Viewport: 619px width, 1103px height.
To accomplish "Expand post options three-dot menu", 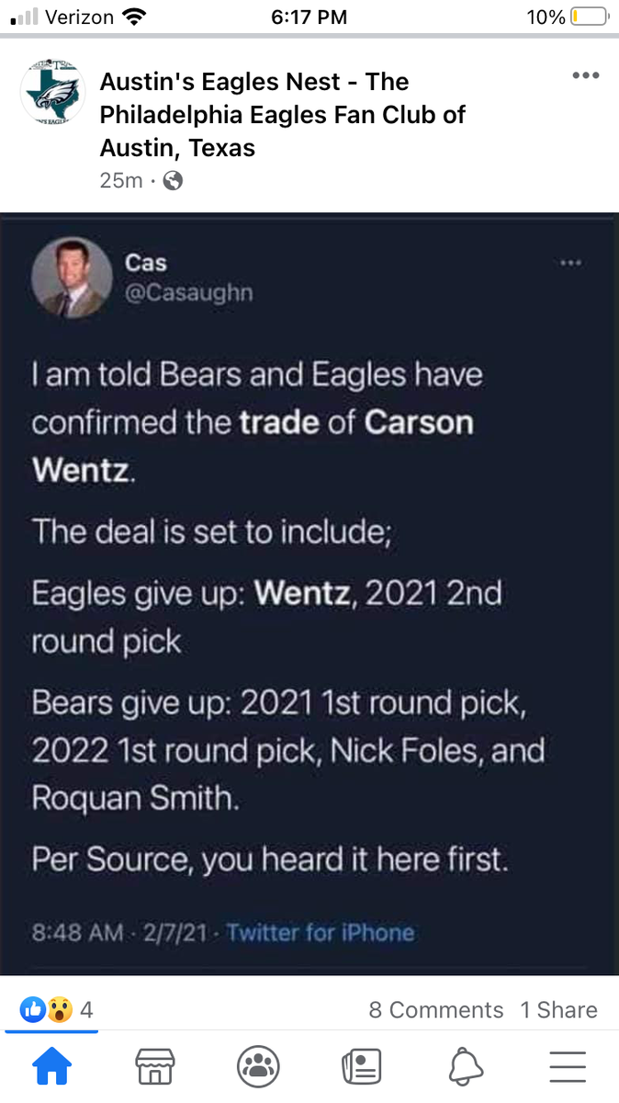I will pyautogui.click(x=585, y=75).
